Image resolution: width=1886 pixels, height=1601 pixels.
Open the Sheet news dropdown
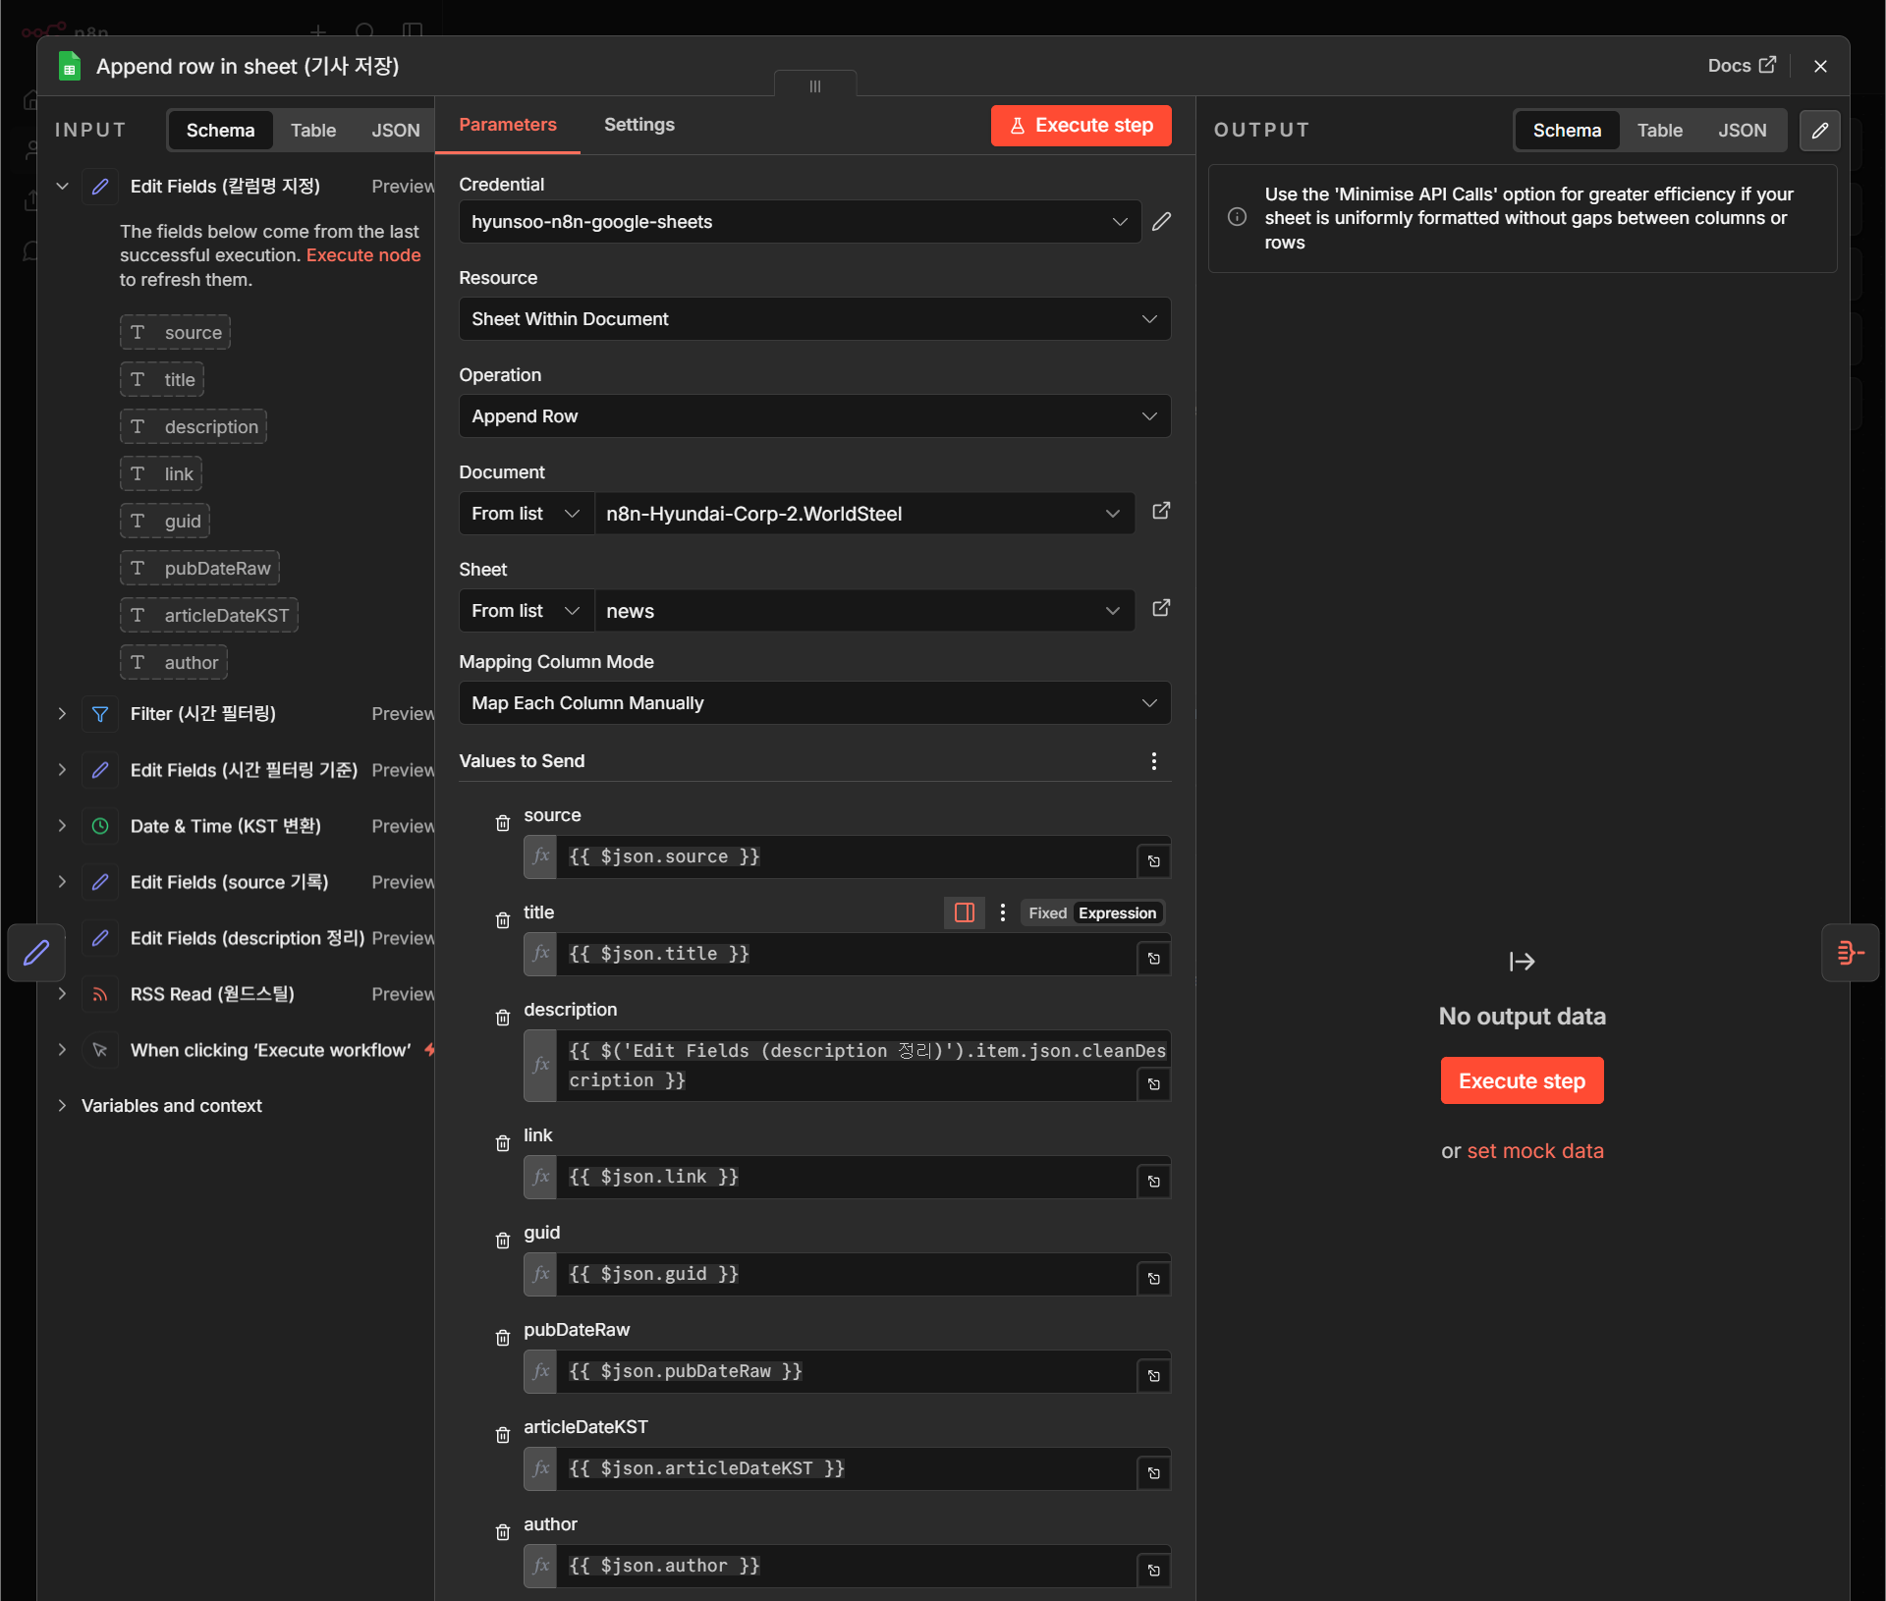(x=864, y=611)
